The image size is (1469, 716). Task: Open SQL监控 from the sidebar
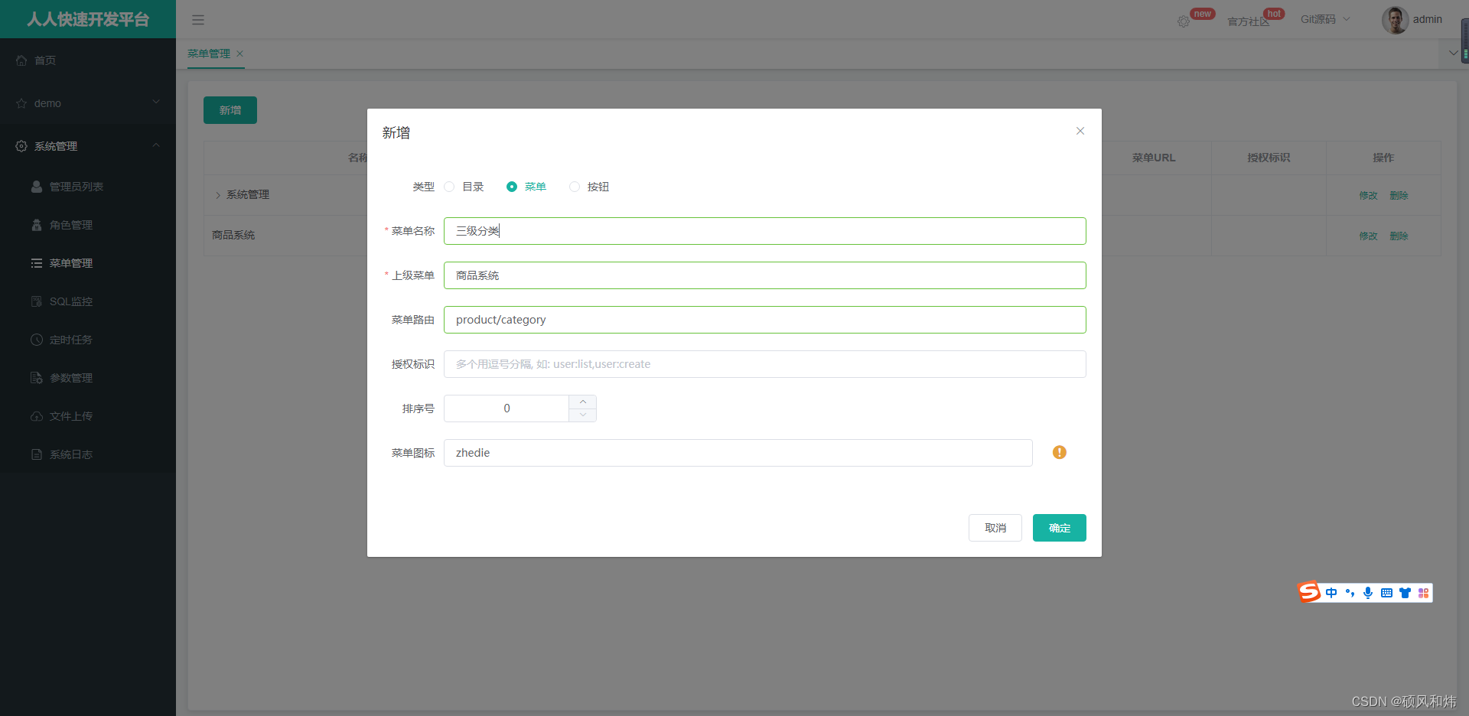point(70,301)
